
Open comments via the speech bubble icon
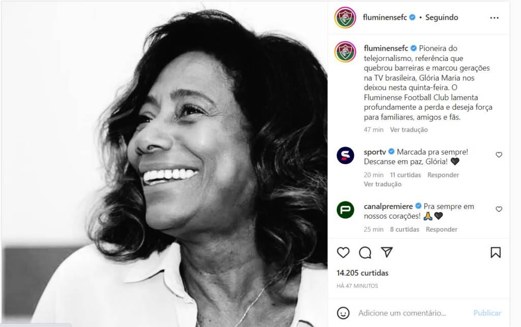point(365,253)
